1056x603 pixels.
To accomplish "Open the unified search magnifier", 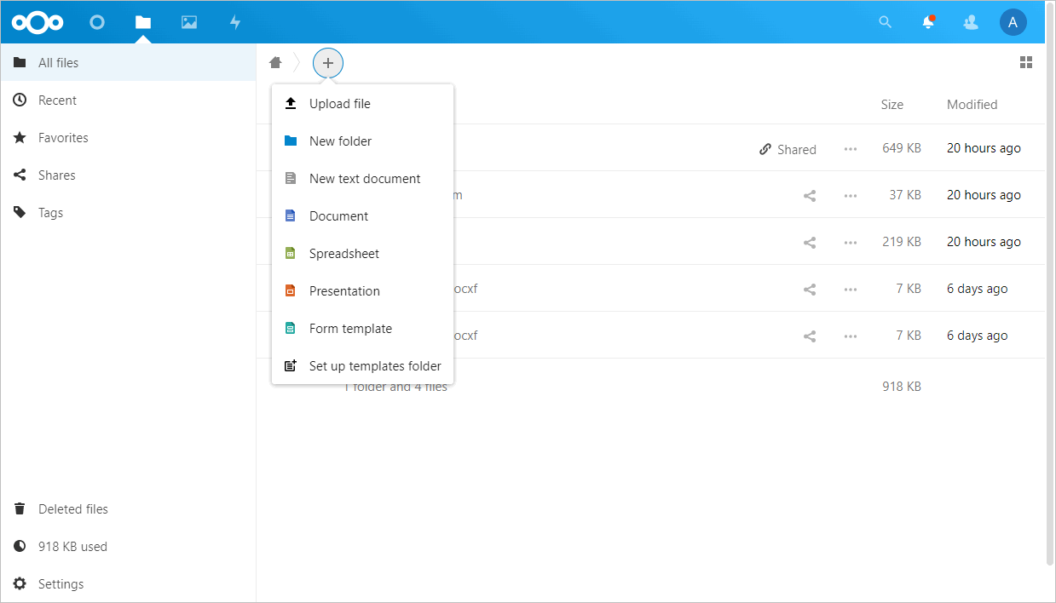I will (886, 22).
